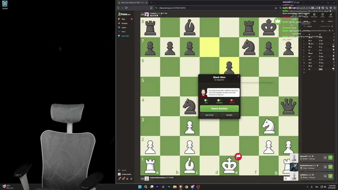Open friends icon at sidebar bottom

coord(119,179)
